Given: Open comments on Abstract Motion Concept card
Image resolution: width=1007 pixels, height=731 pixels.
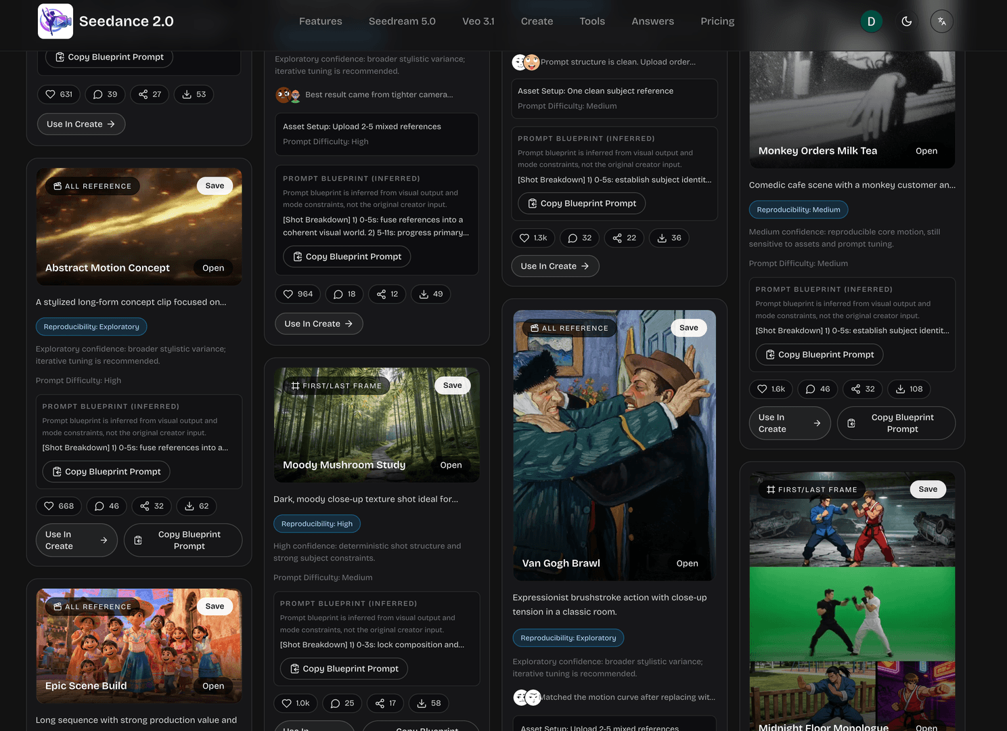Looking at the screenshot, I should click(106, 506).
